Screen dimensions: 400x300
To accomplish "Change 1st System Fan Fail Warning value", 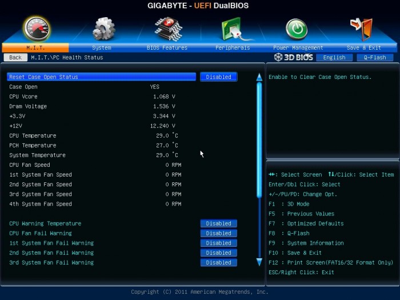I will coord(219,243).
